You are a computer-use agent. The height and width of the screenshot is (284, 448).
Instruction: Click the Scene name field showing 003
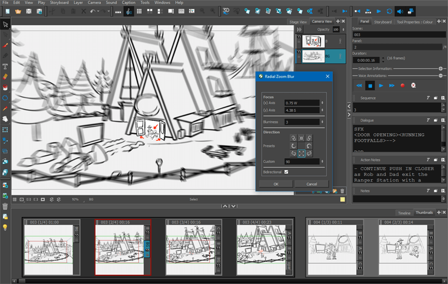[399, 34]
